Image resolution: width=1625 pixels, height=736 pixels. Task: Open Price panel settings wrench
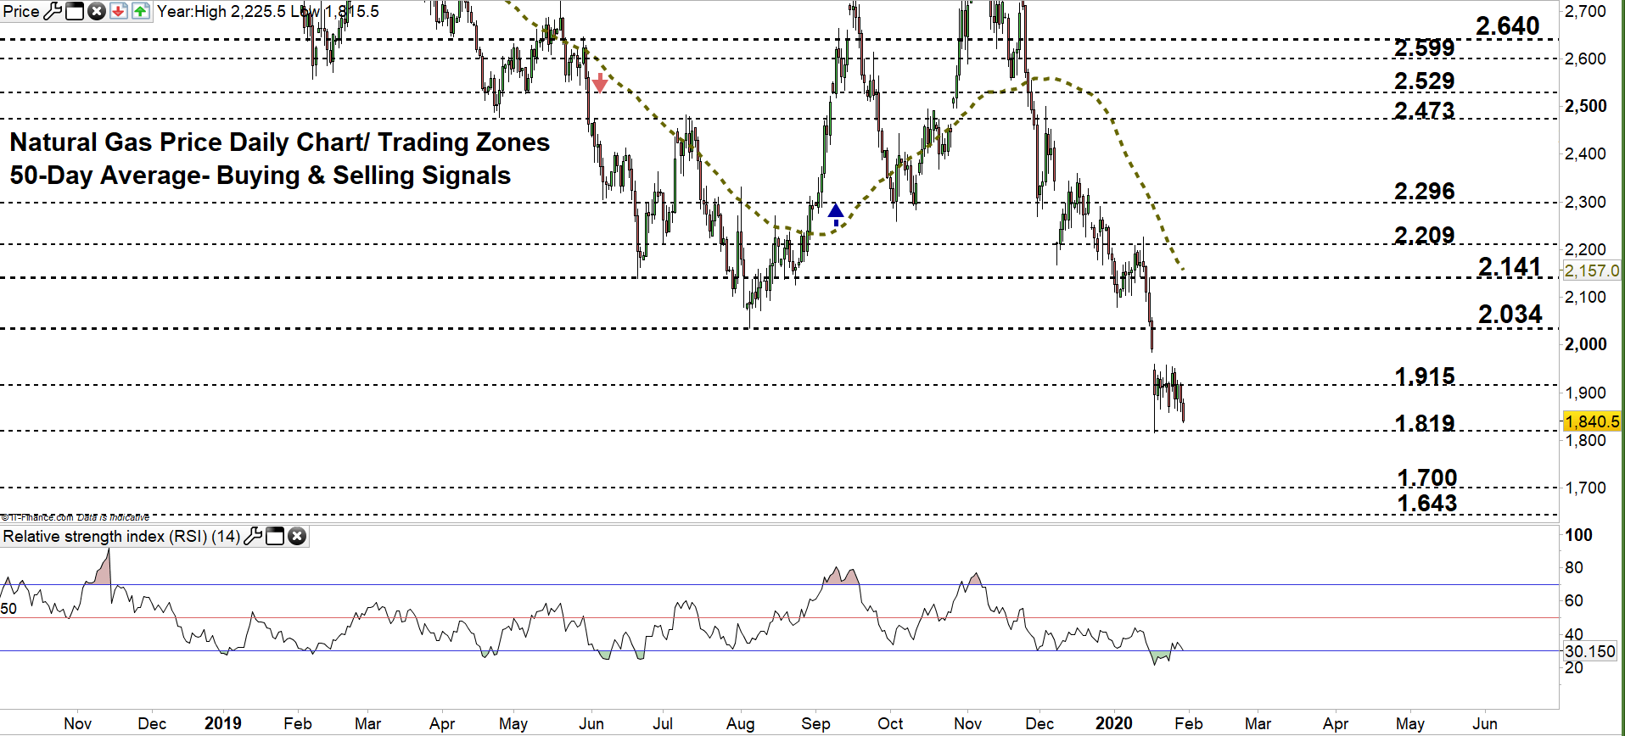tap(53, 11)
